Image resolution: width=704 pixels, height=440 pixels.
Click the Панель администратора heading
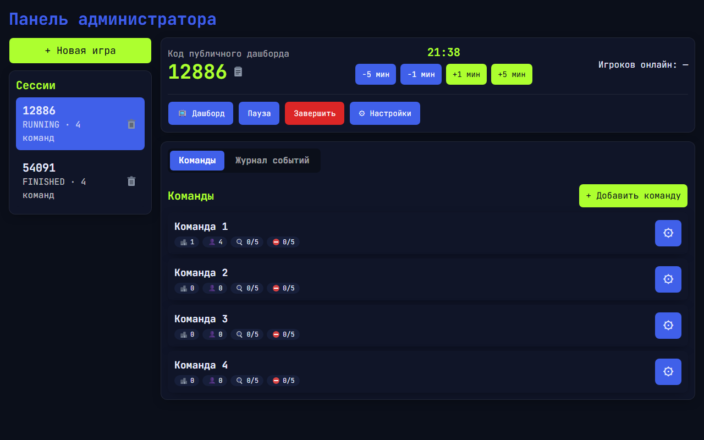click(x=113, y=19)
